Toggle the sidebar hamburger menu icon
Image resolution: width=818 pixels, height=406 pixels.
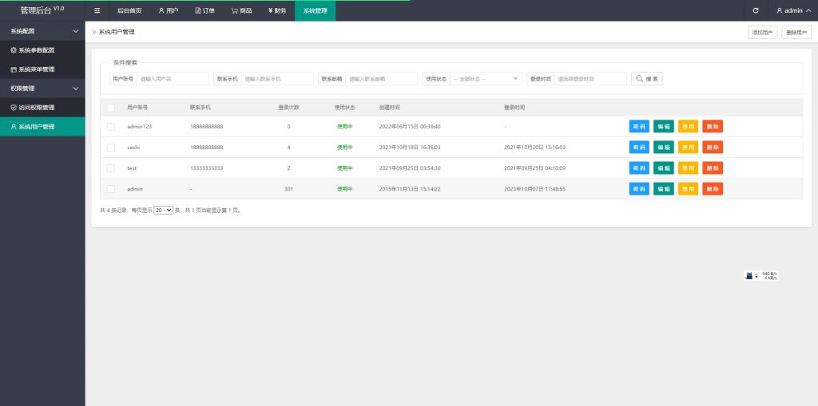[x=97, y=10]
